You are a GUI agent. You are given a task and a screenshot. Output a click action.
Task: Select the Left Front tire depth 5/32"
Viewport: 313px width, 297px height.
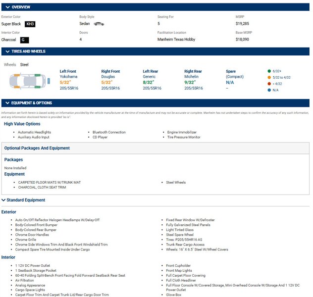point(65,83)
